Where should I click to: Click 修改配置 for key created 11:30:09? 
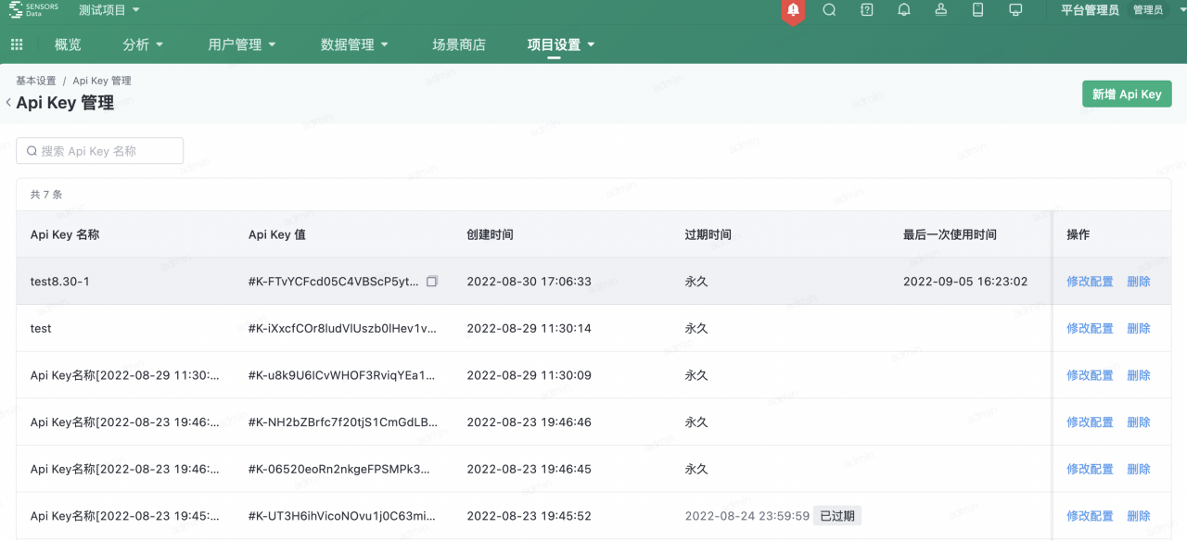click(x=1090, y=375)
